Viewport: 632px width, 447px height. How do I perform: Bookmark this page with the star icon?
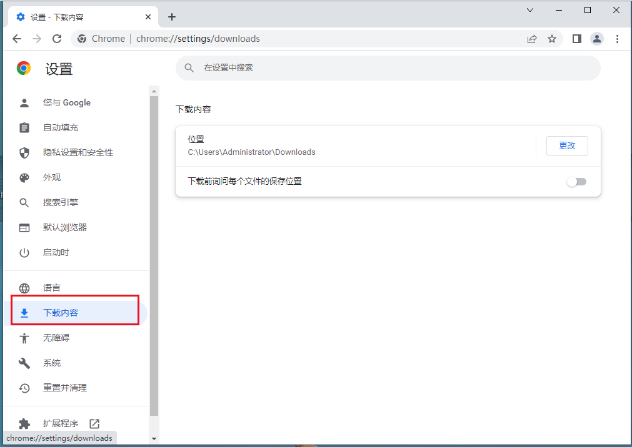click(552, 39)
